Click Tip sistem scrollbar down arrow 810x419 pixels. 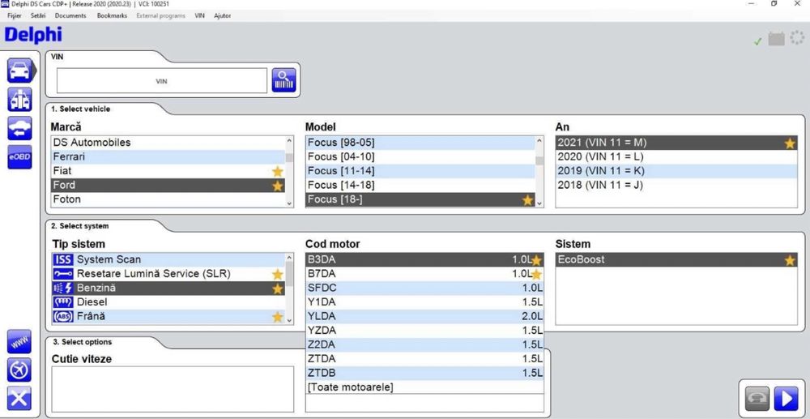289,320
